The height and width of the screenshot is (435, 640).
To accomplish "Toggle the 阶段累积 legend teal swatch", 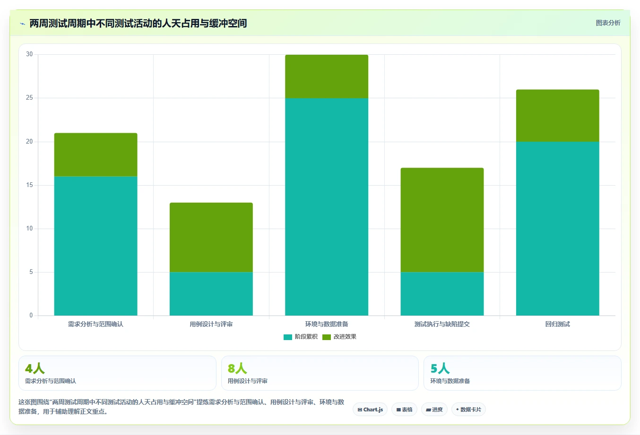I will (287, 337).
